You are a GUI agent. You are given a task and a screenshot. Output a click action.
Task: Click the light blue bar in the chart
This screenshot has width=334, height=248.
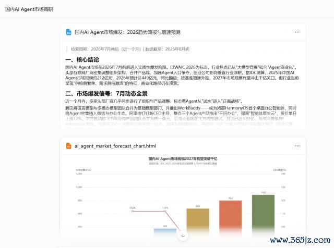point(165,232)
